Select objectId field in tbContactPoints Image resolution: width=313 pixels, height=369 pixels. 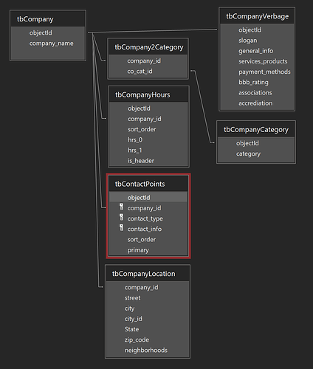click(148, 198)
